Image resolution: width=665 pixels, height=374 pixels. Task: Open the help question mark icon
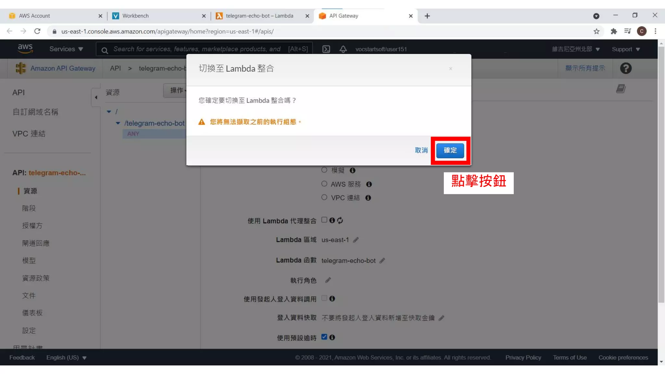click(x=626, y=68)
